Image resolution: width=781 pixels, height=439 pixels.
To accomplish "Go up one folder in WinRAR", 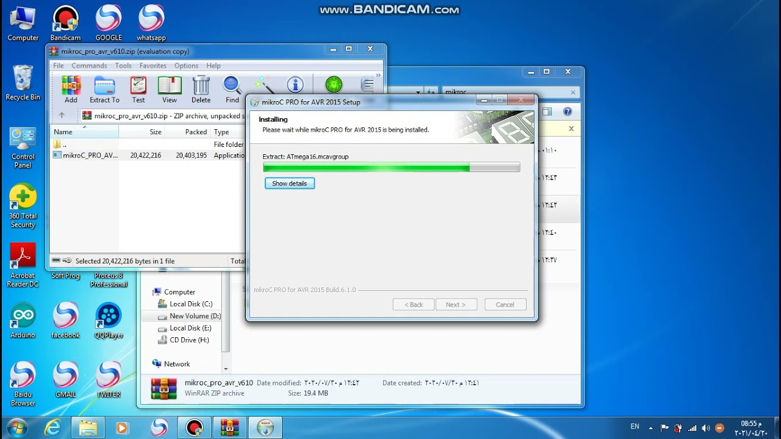I will click(x=62, y=115).
